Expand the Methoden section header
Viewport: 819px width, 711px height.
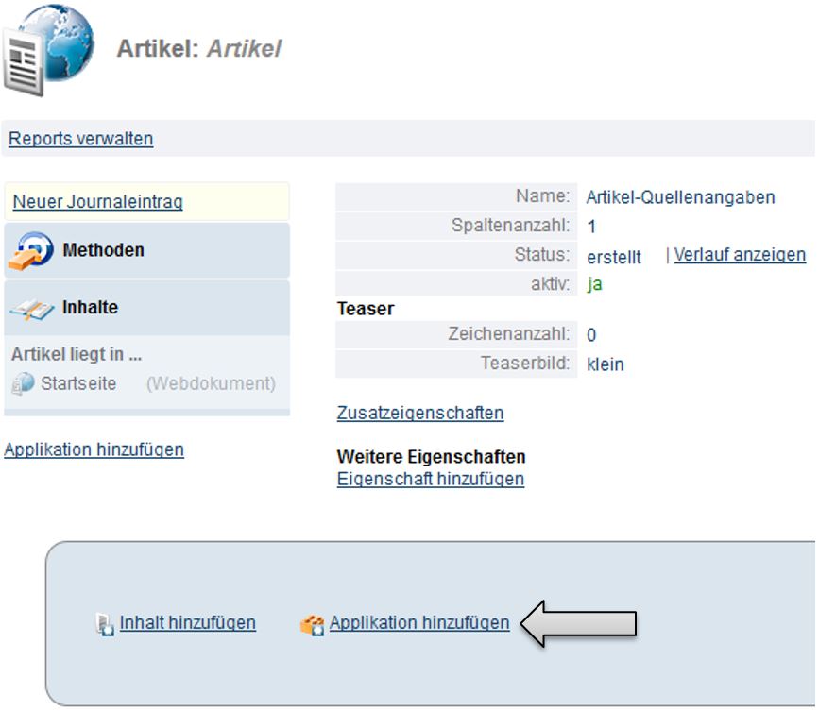click(103, 250)
